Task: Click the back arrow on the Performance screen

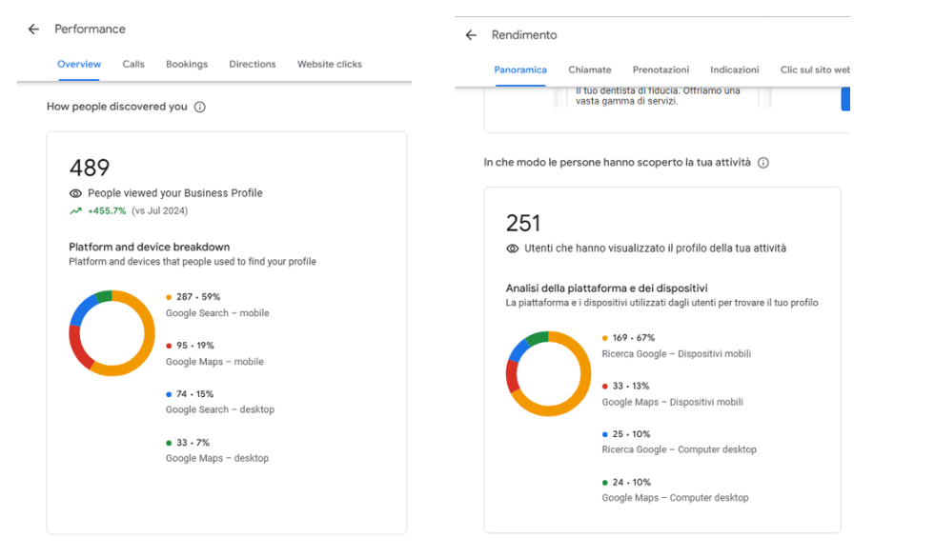Action: coord(33,29)
